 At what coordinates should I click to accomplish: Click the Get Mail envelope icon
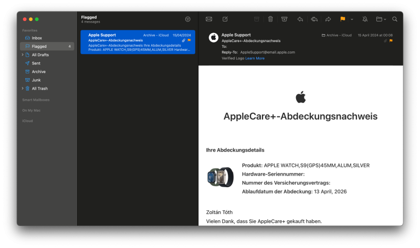click(208, 19)
